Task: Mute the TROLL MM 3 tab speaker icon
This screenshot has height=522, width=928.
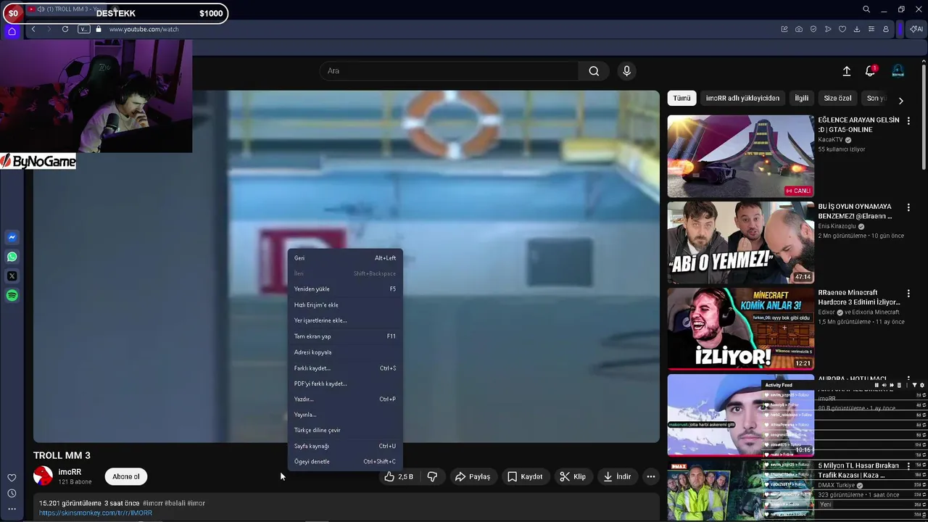Action: pos(41,9)
